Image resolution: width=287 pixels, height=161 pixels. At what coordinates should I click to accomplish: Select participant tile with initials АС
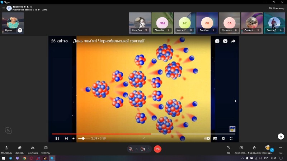pos(185,23)
